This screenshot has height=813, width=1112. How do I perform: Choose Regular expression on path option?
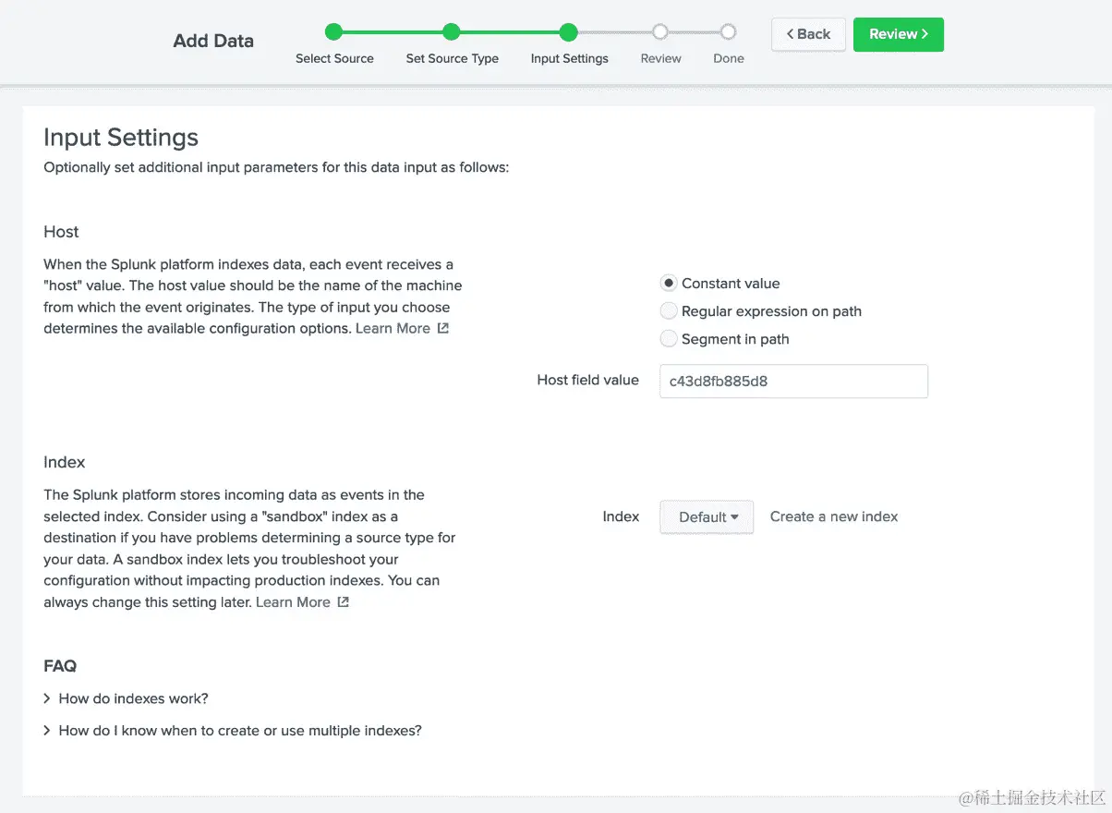669,311
